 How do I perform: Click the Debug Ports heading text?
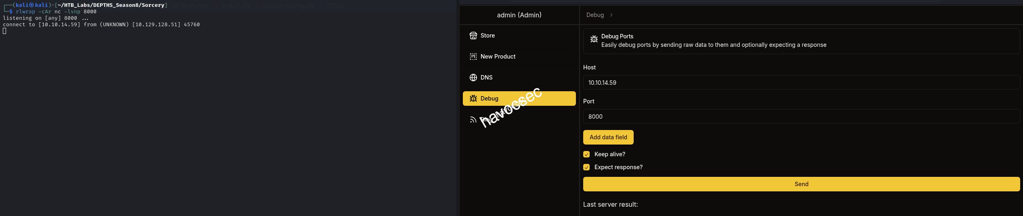(x=617, y=36)
